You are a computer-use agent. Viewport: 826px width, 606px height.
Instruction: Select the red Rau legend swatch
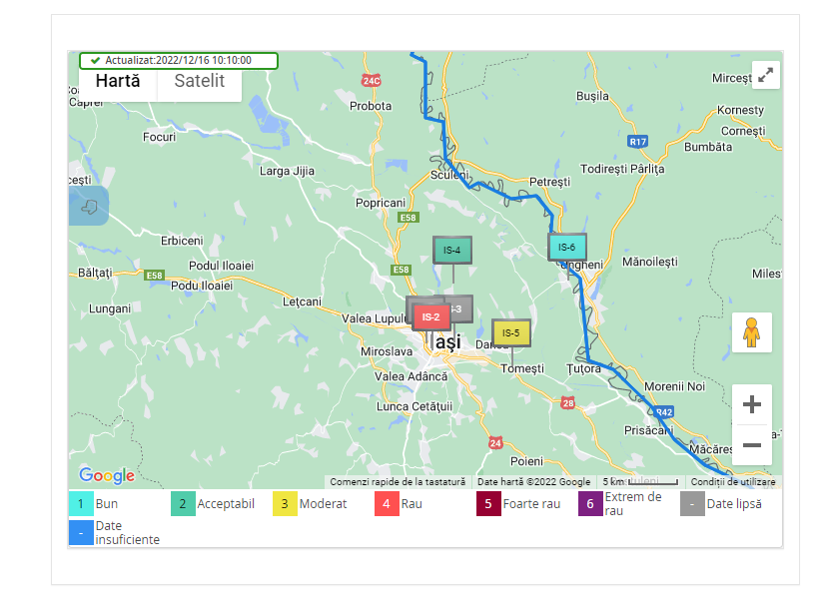(387, 504)
